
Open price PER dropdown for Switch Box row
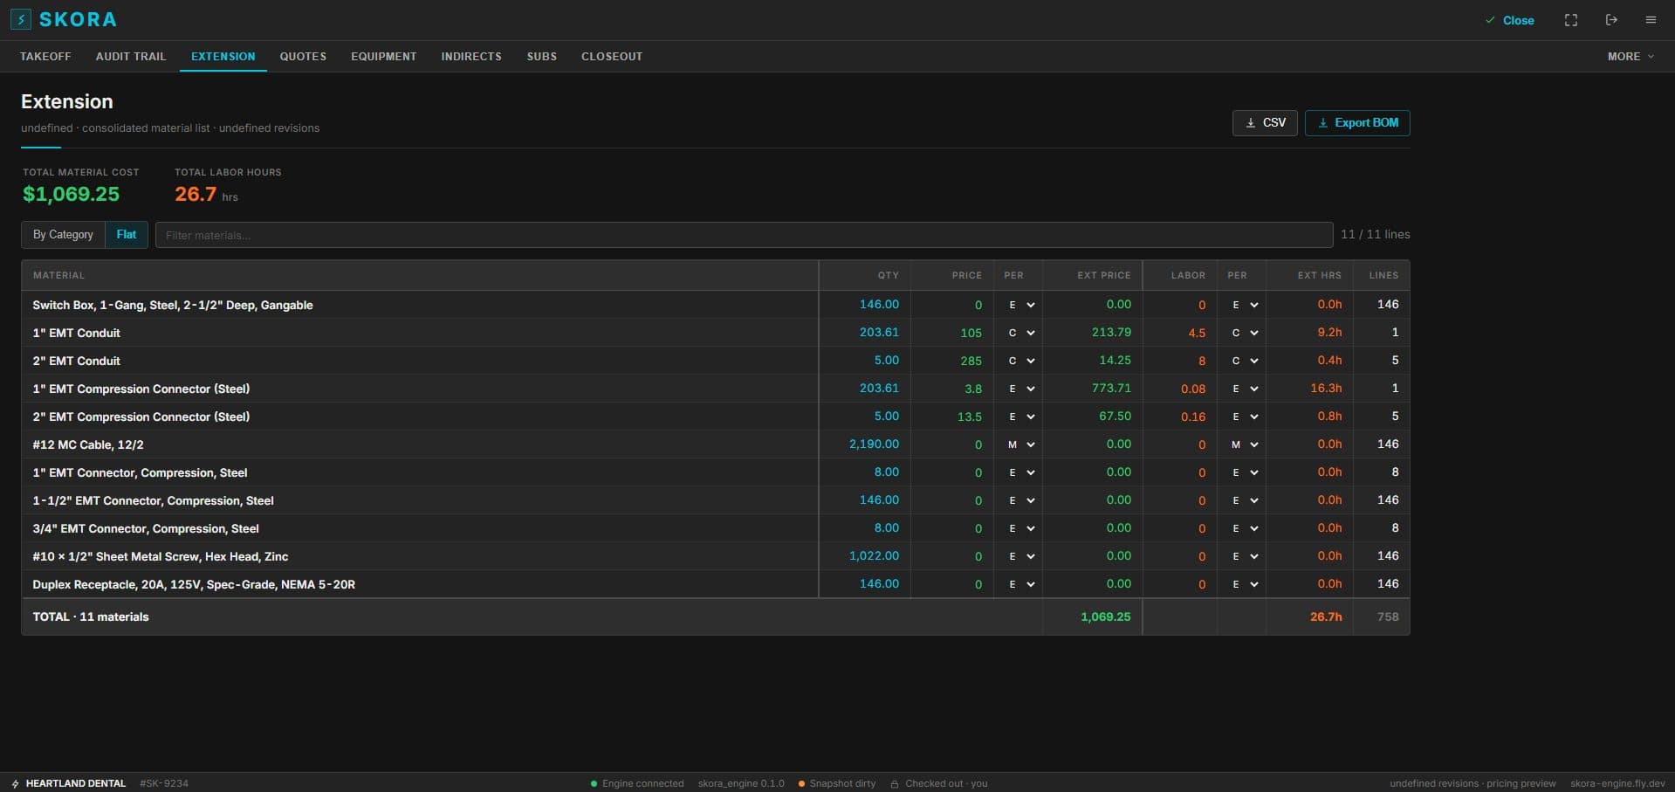[1021, 305]
